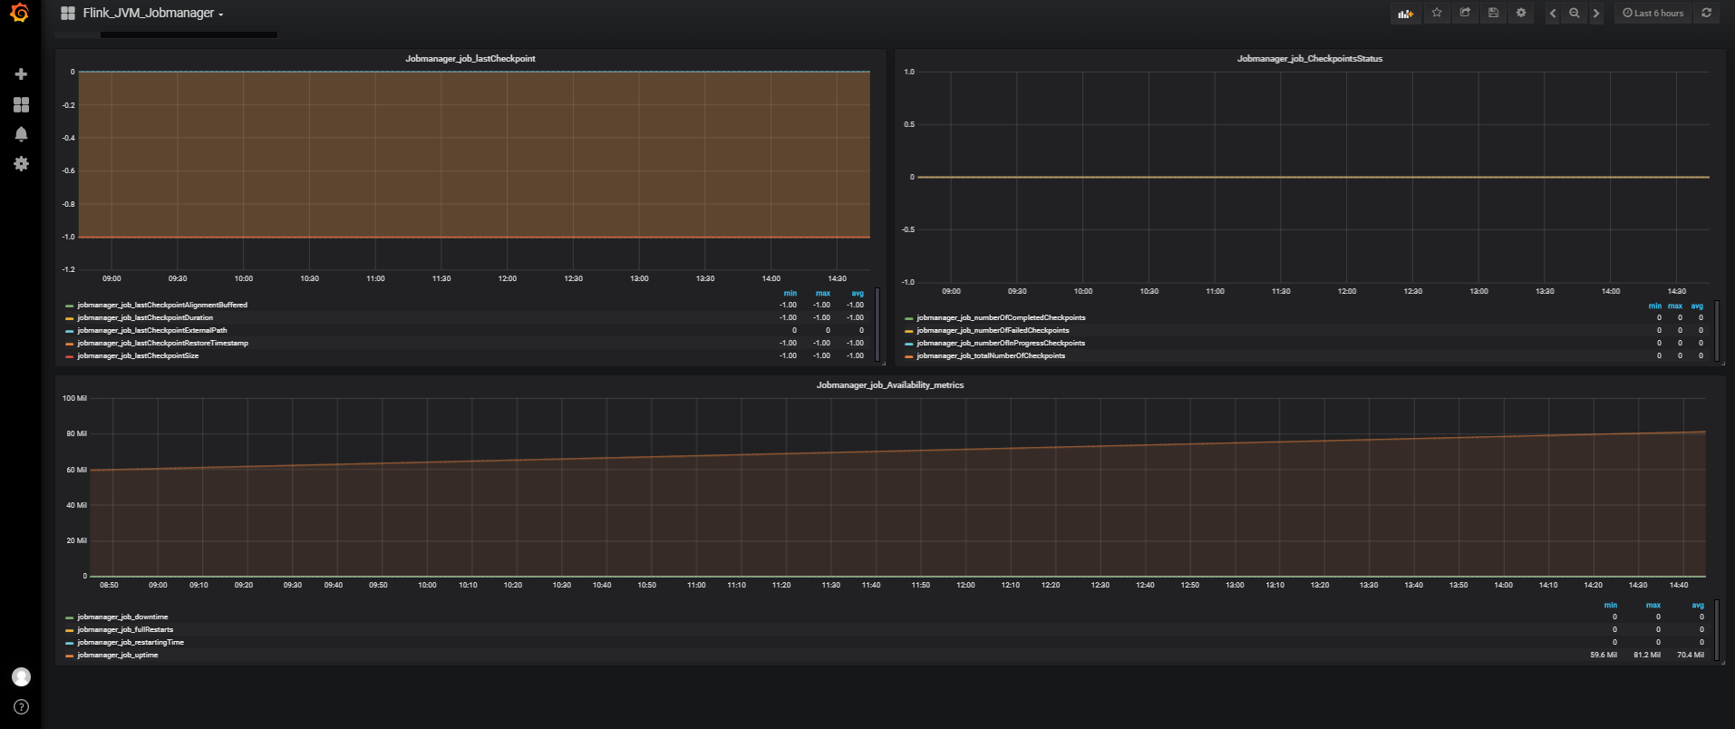Click the uptime min value 59.6 Mil

pyautogui.click(x=1604, y=655)
